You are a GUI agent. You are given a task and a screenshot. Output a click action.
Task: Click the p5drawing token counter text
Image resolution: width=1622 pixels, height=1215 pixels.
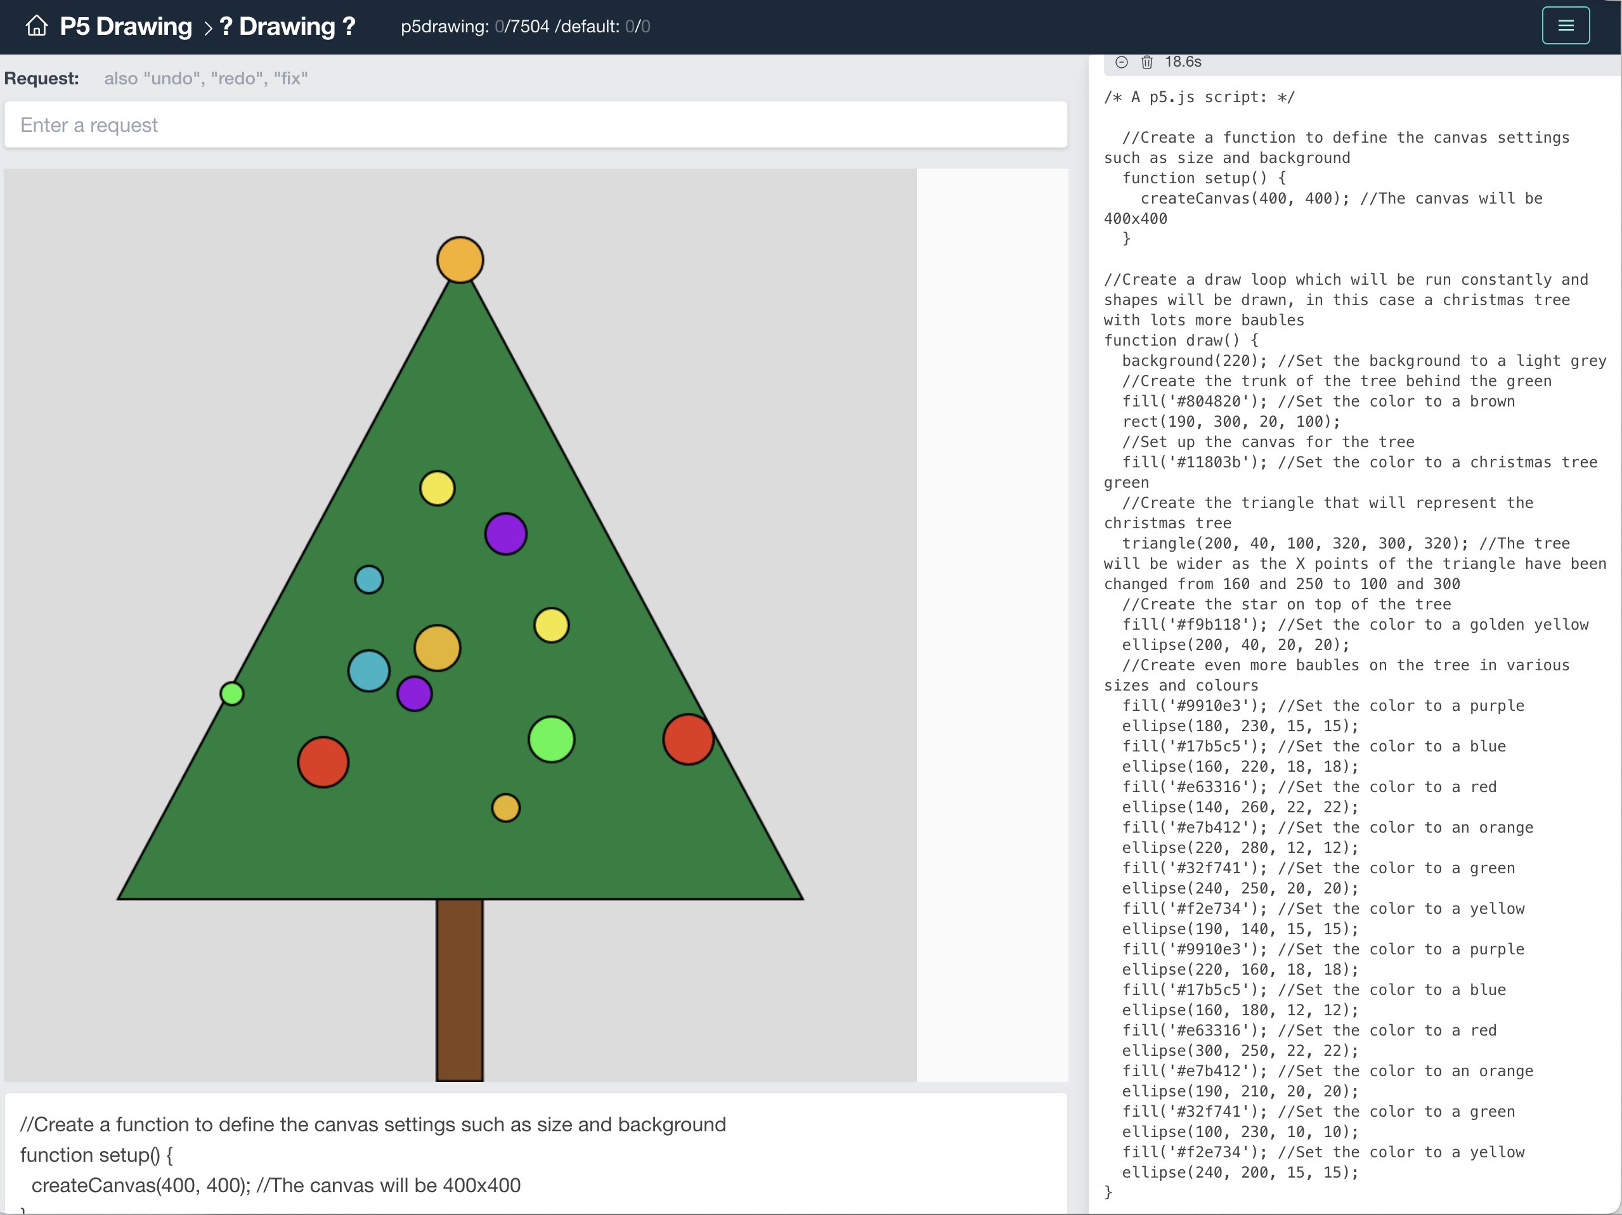525,27
